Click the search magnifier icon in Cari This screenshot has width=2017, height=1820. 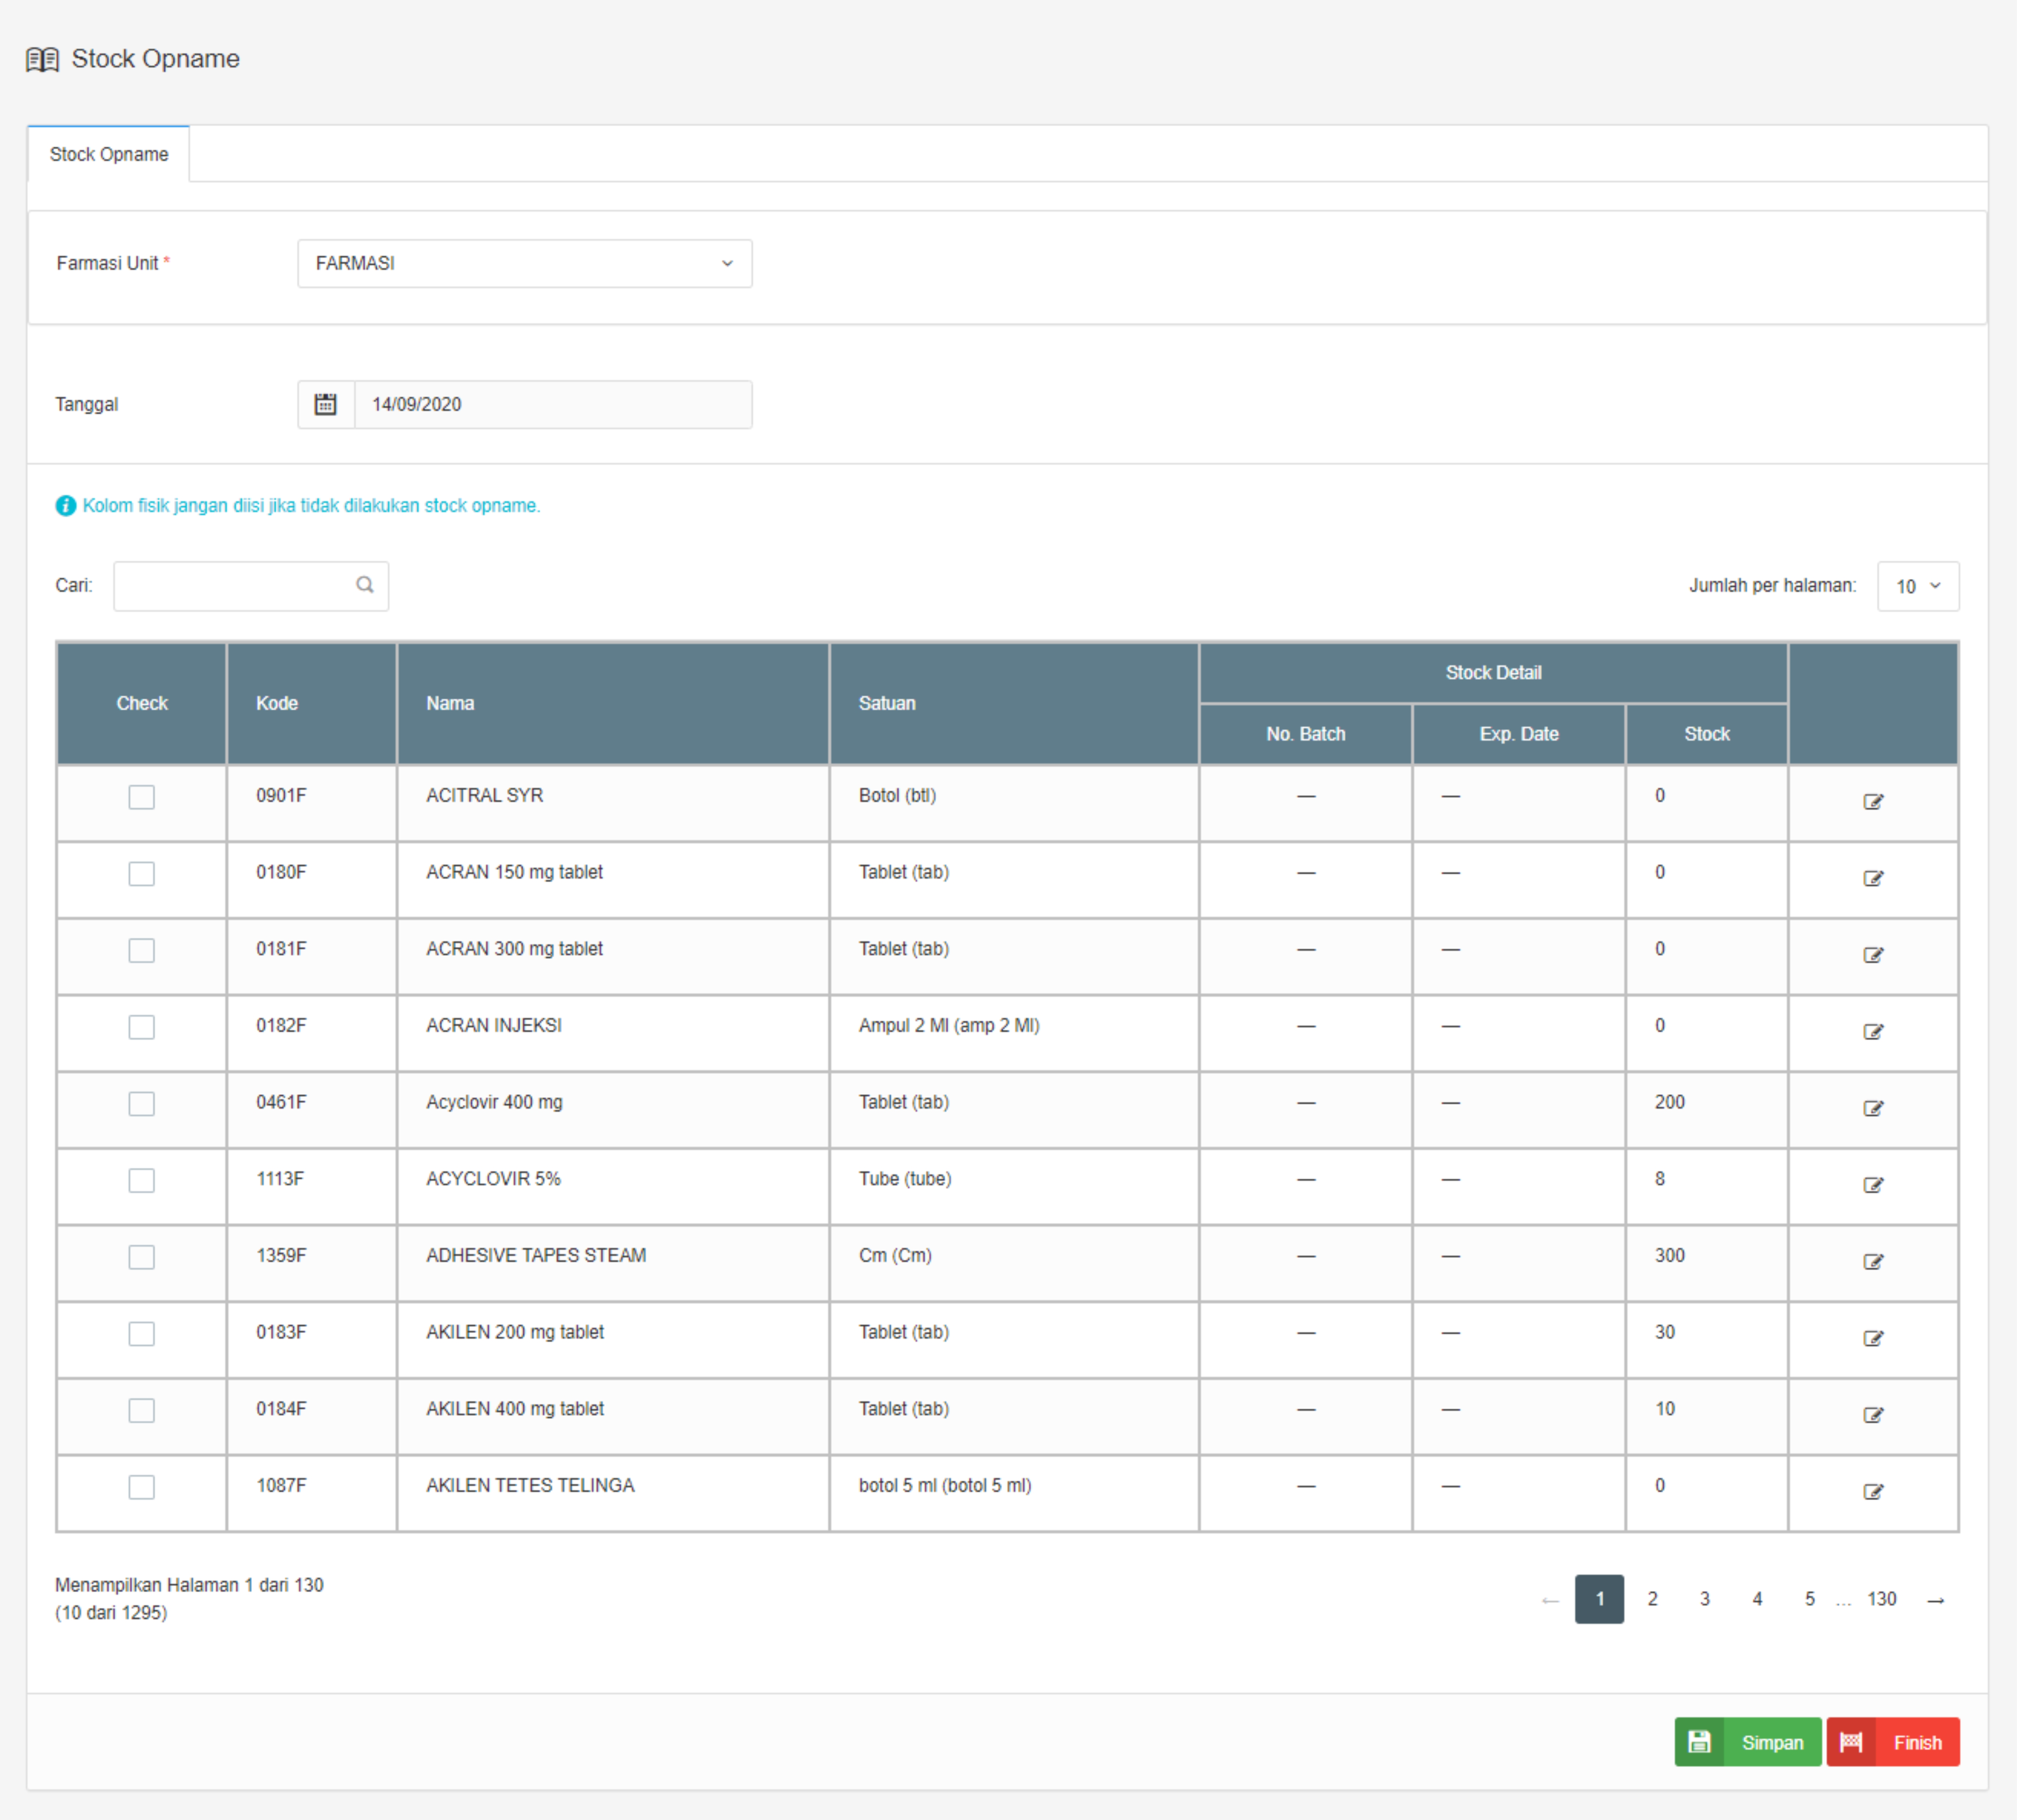tap(365, 585)
